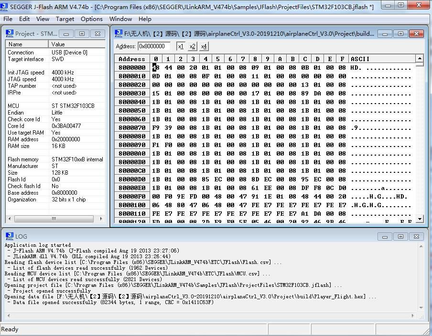
Task: Click Project panel scroll right arrow
Action: pyautogui.click(x=101, y=219)
